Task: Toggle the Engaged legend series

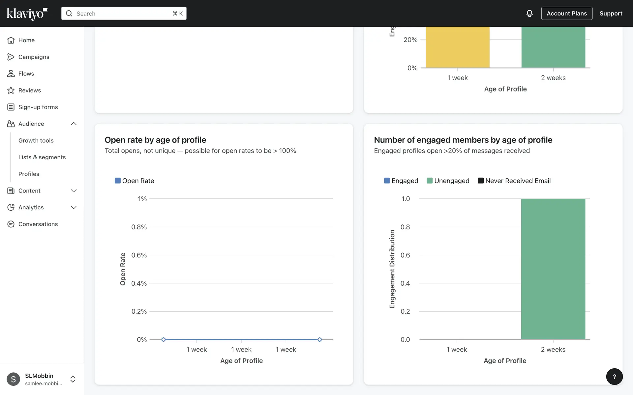Action: click(401, 181)
